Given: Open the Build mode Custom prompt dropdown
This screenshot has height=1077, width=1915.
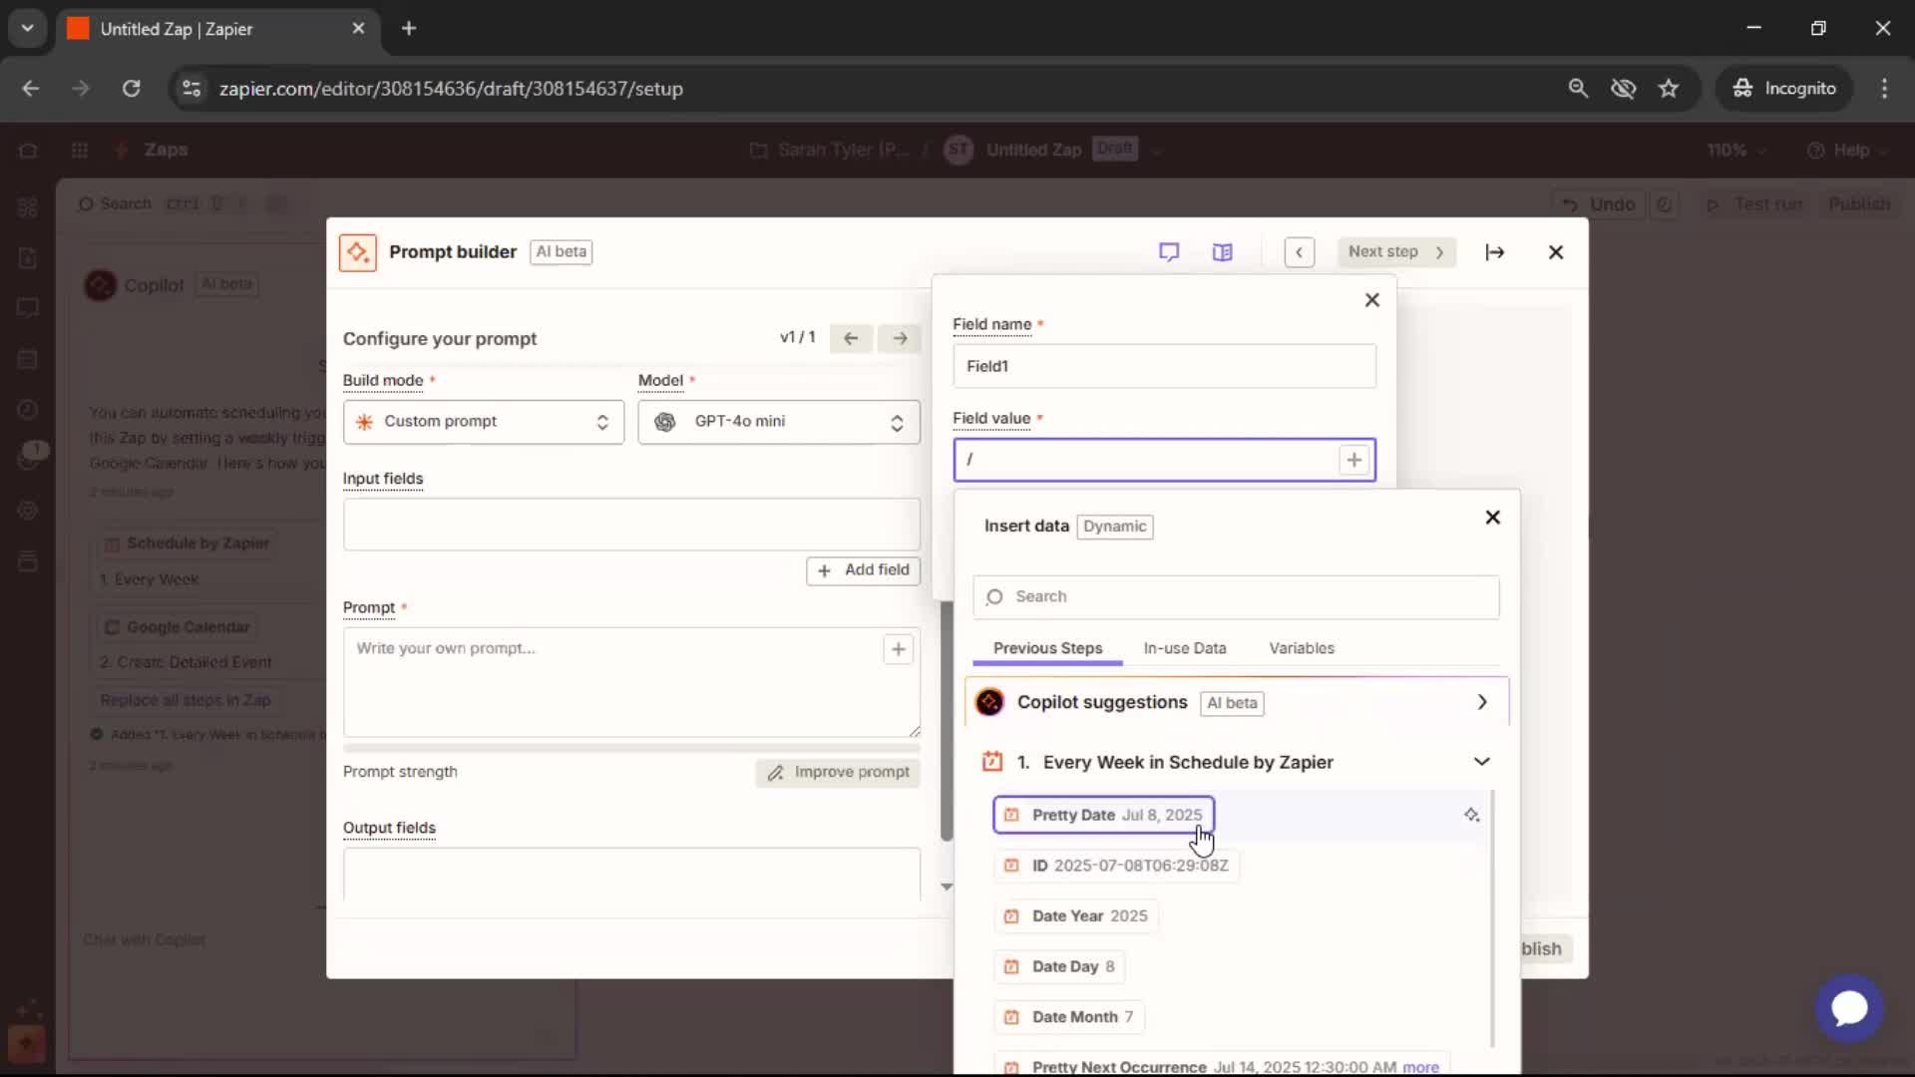Looking at the screenshot, I should pos(483,422).
